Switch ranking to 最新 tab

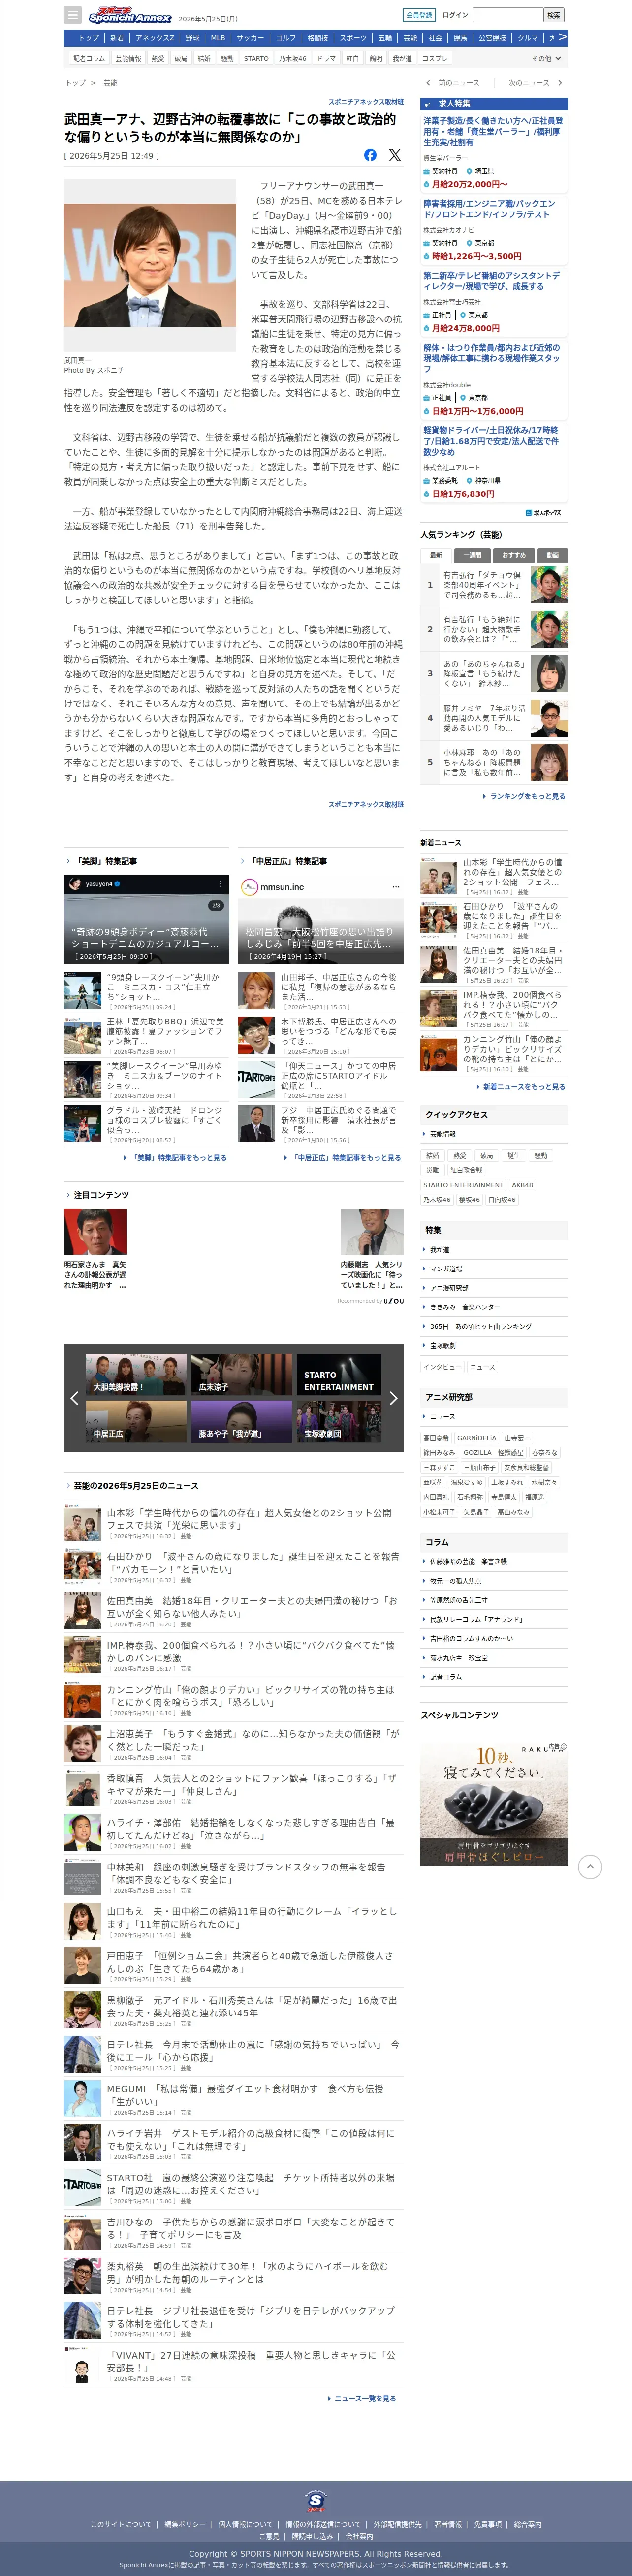tap(436, 555)
